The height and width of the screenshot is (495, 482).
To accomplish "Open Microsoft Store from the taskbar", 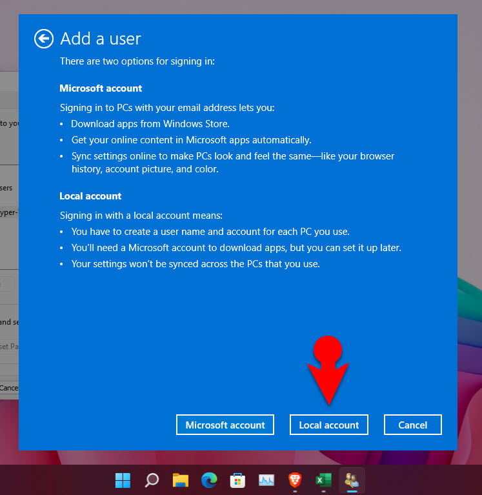I will point(237,480).
